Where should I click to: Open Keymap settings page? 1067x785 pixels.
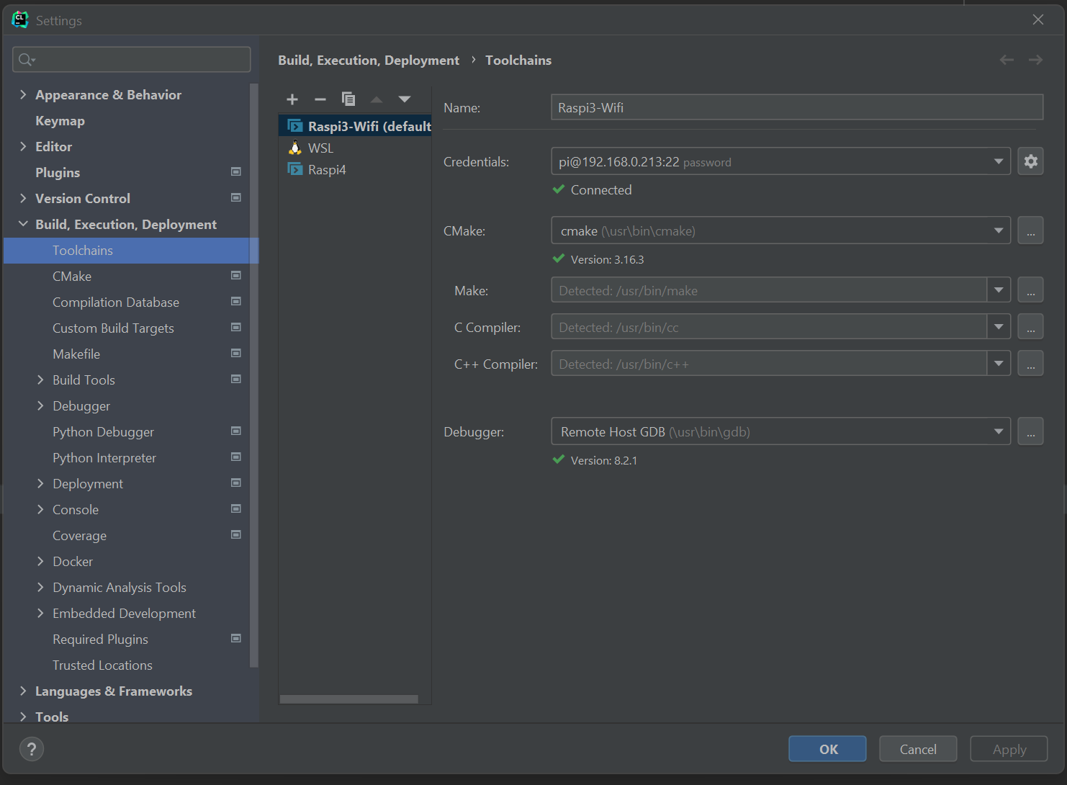point(60,121)
